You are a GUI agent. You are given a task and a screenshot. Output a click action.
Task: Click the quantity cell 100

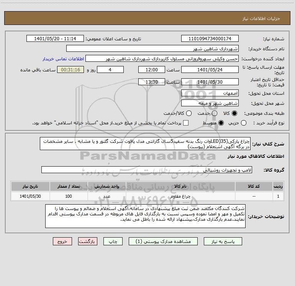pyautogui.click(x=69, y=196)
